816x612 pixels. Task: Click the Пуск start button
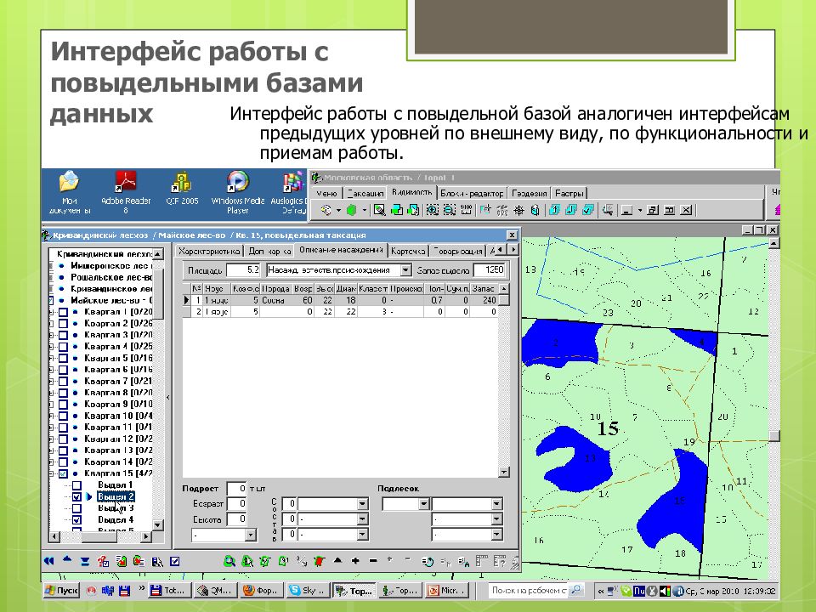61,590
